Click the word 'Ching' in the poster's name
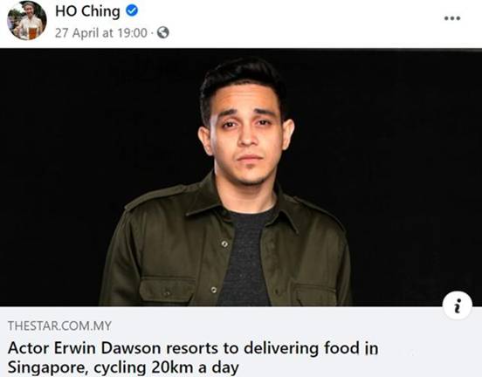This screenshot has height=377, width=482. tap(100, 12)
